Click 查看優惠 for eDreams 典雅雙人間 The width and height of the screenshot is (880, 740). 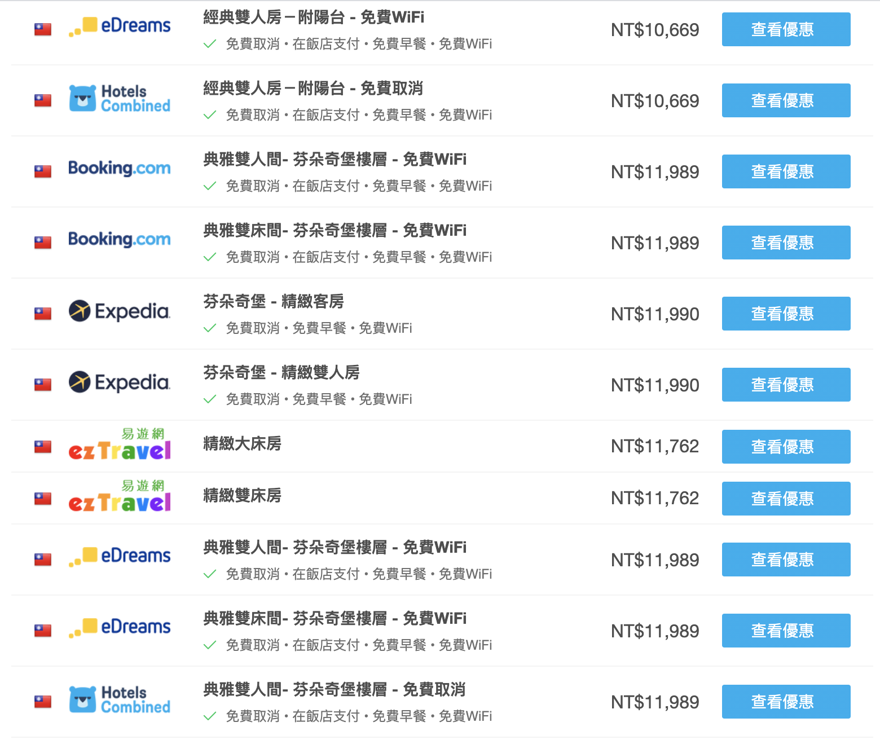click(786, 560)
